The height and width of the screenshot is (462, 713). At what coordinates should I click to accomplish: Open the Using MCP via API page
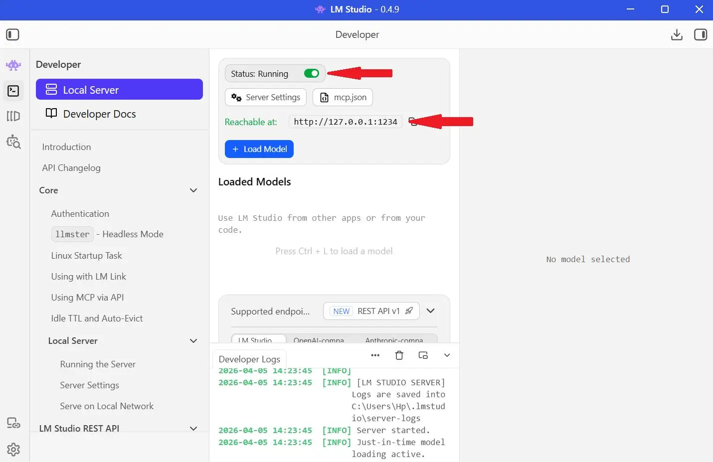click(x=87, y=298)
